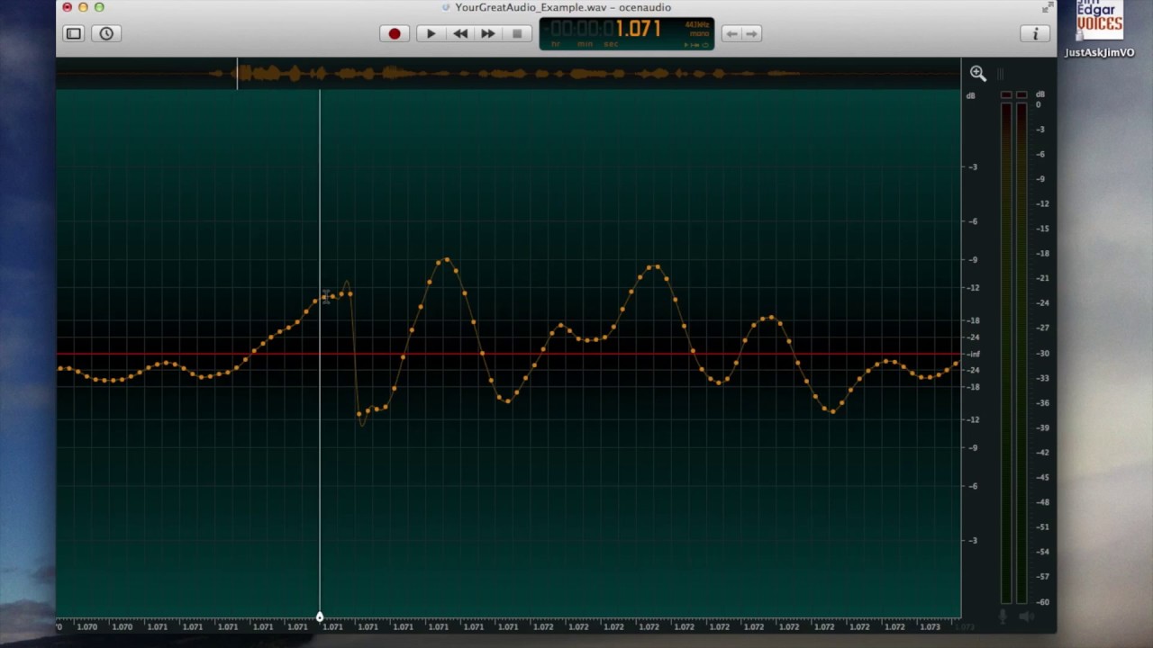Image resolution: width=1153 pixels, height=648 pixels.
Task: Click the forward arrow navigation button
Action: tap(752, 33)
